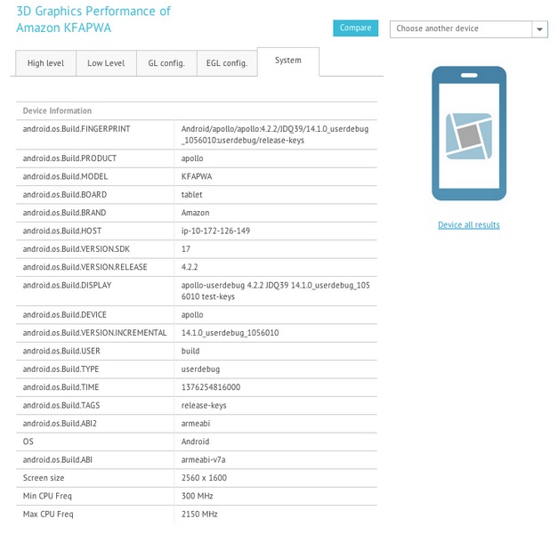
Task: Click the Device Information table header
Action: (x=57, y=111)
